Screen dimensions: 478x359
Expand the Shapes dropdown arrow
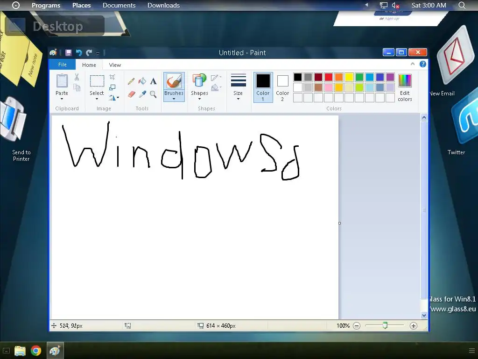[199, 99]
